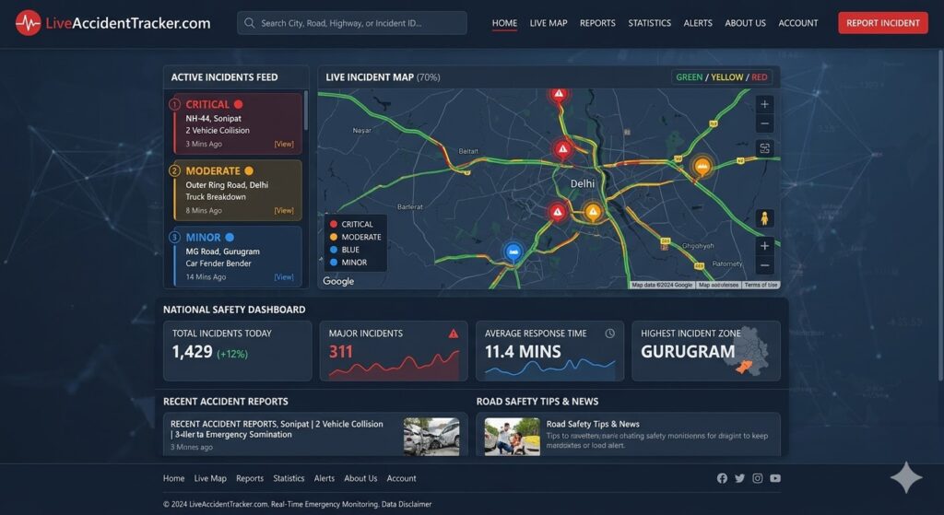Image resolution: width=944 pixels, height=515 pixels.
Task: Open the footer Statistics link
Action: [289, 478]
